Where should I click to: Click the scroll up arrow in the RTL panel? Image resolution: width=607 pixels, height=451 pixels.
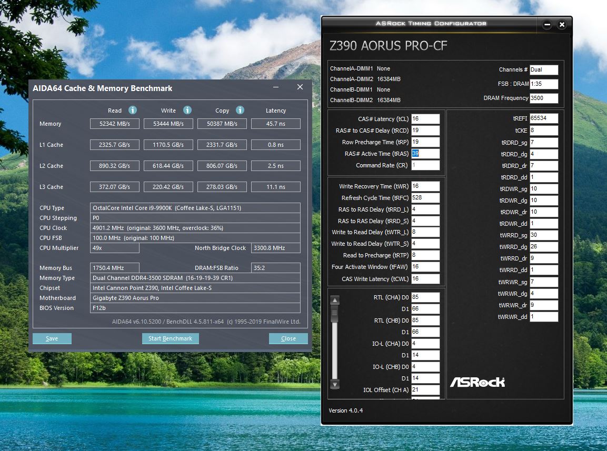click(x=335, y=300)
